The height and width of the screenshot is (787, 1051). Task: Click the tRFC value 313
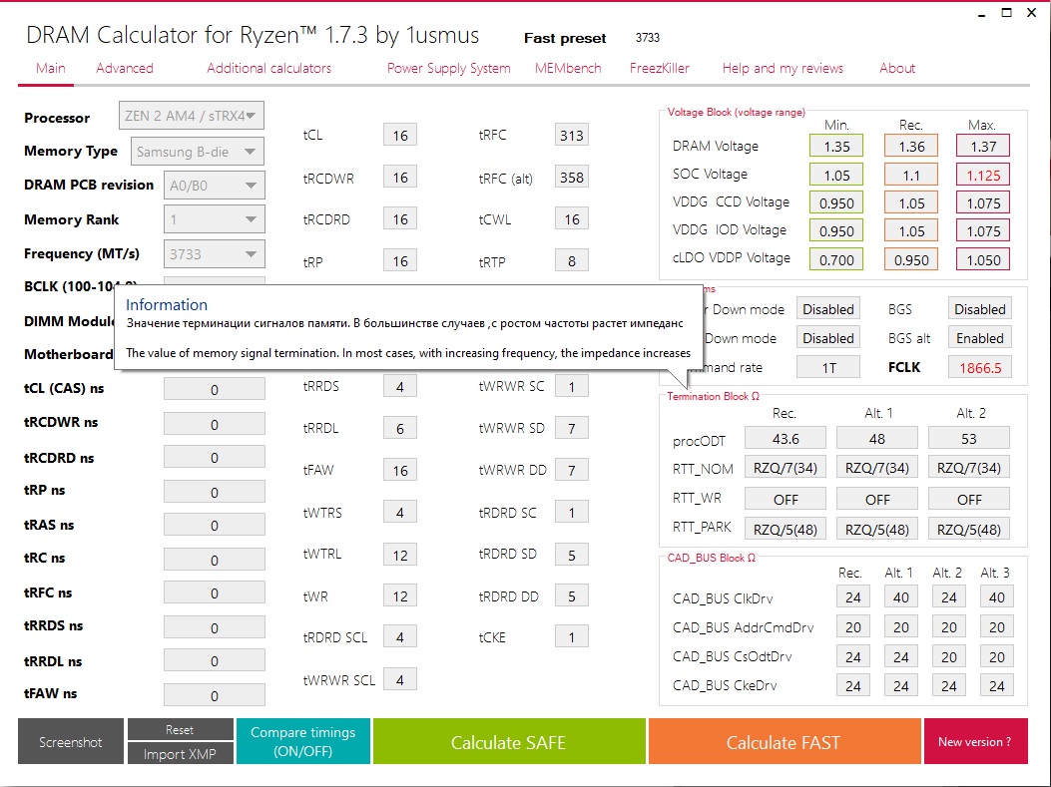click(x=572, y=136)
